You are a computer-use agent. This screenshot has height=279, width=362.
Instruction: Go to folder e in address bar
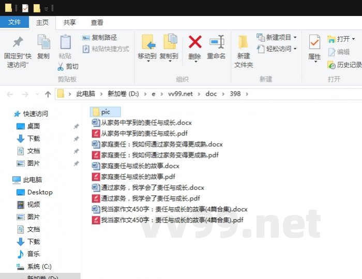pos(153,94)
